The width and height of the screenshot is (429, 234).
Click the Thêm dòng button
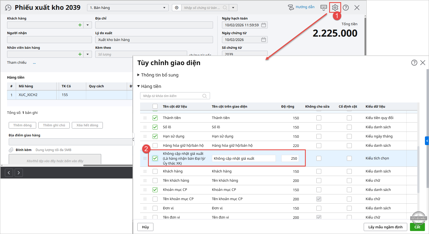23,125
